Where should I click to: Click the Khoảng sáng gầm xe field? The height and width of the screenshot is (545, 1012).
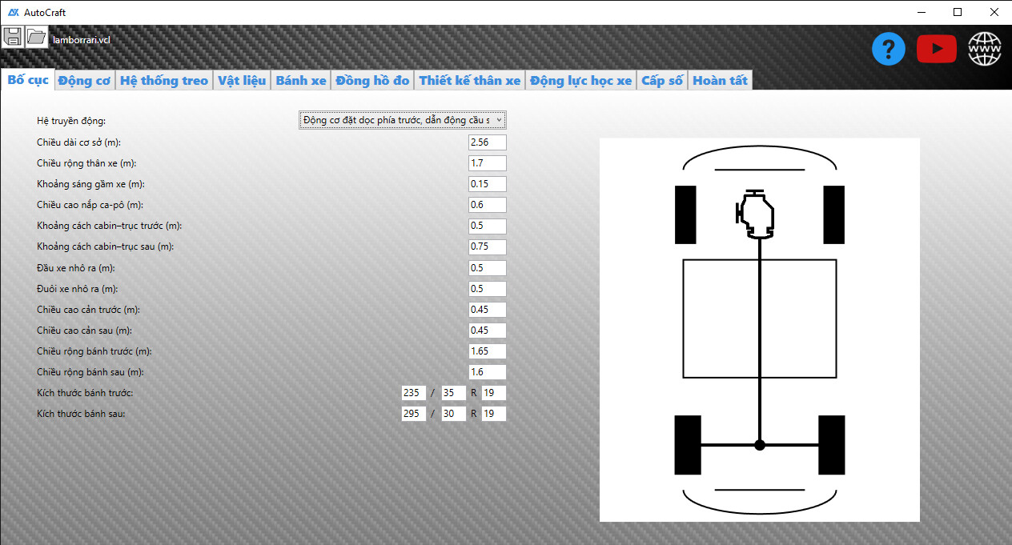tap(487, 184)
